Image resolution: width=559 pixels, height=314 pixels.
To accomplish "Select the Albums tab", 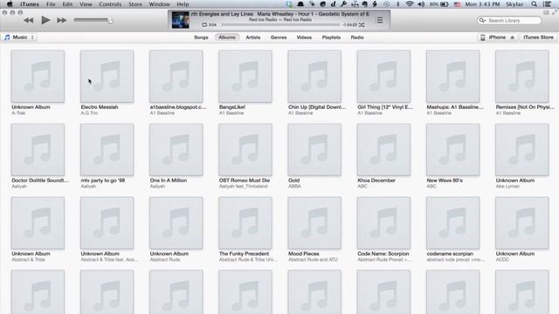I will [x=227, y=38].
